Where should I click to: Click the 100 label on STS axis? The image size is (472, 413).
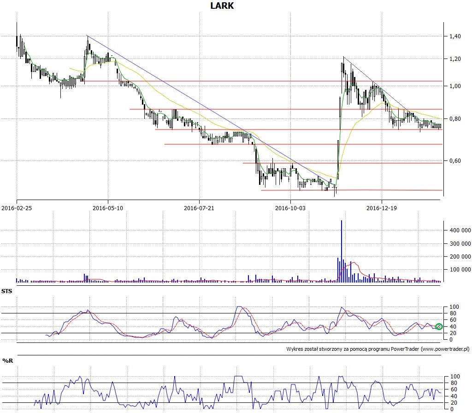pos(454,307)
